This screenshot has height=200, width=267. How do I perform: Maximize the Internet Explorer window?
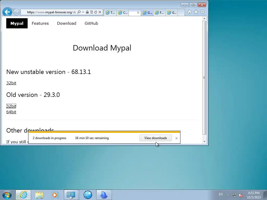(x=193, y=5)
